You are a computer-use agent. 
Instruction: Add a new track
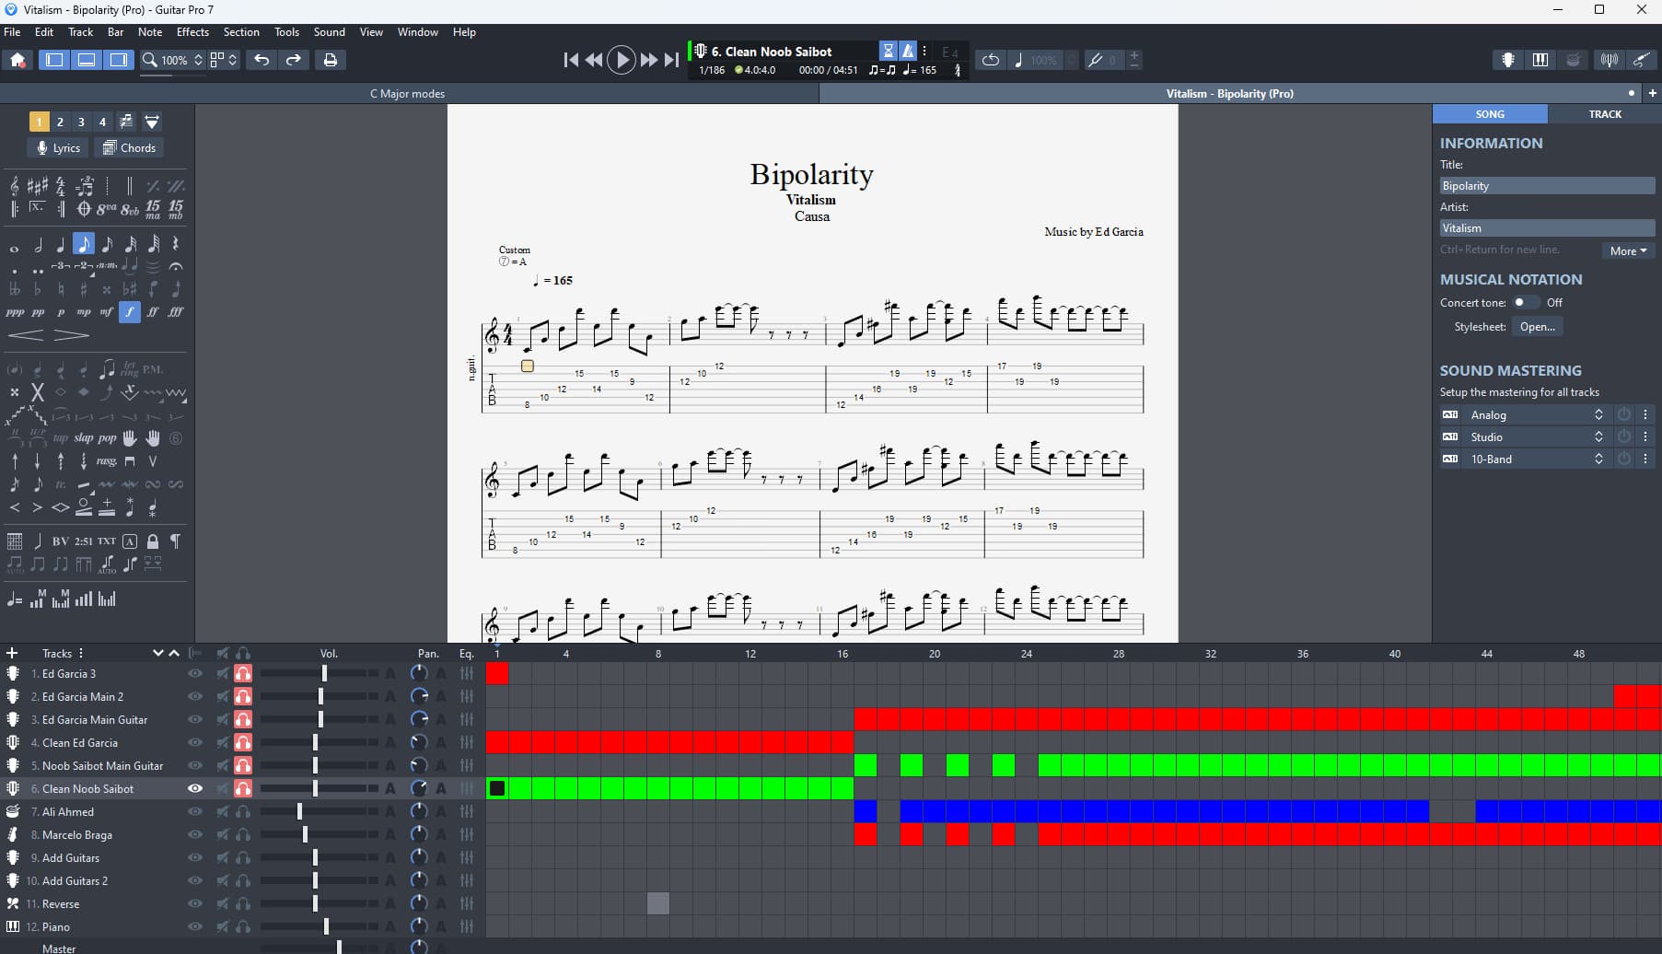coord(12,653)
